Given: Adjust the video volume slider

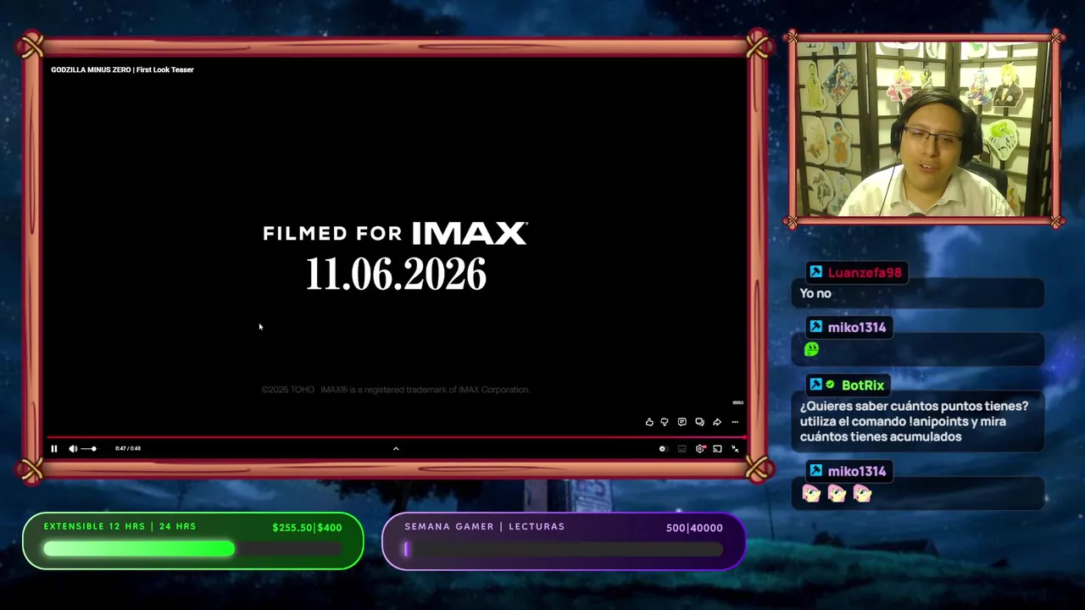Looking at the screenshot, I should [88, 449].
